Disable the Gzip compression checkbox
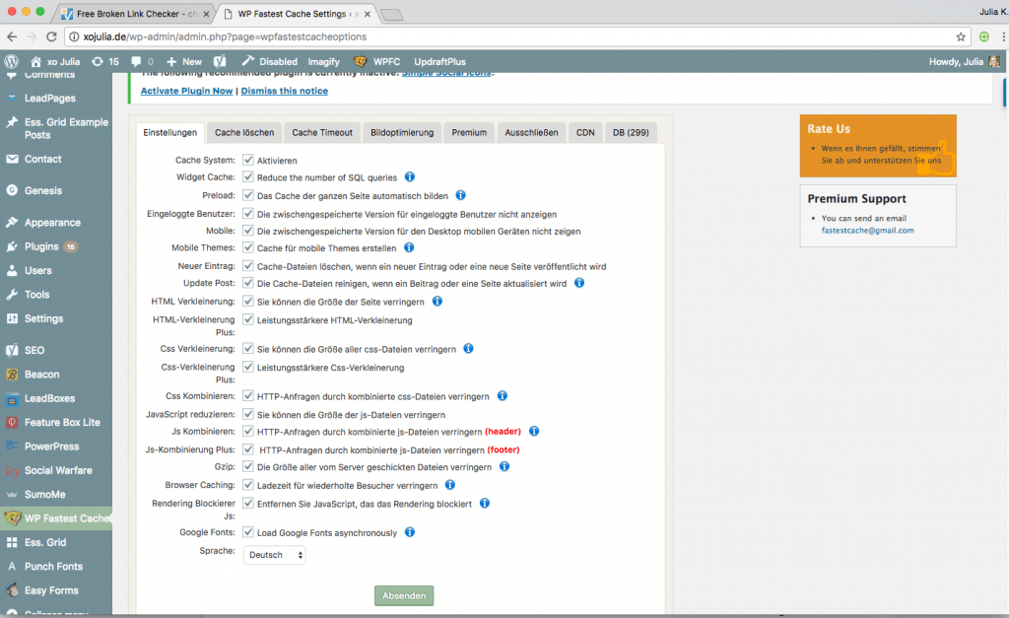The image size is (1009, 618). [247, 466]
